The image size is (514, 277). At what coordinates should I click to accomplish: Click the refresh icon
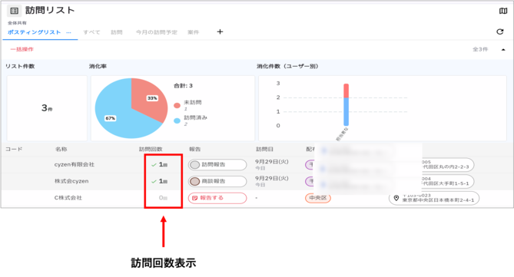tap(500, 31)
